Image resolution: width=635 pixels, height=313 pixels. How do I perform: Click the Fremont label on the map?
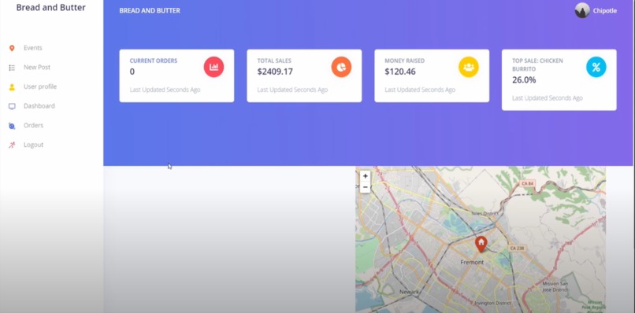coord(472,262)
